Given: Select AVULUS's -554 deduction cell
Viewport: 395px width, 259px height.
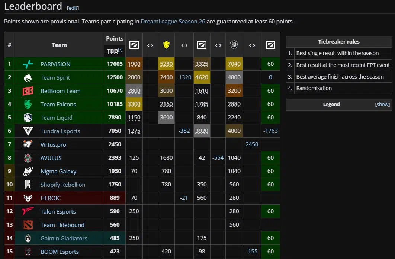Looking at the screenshot, I should coord(218,157).
